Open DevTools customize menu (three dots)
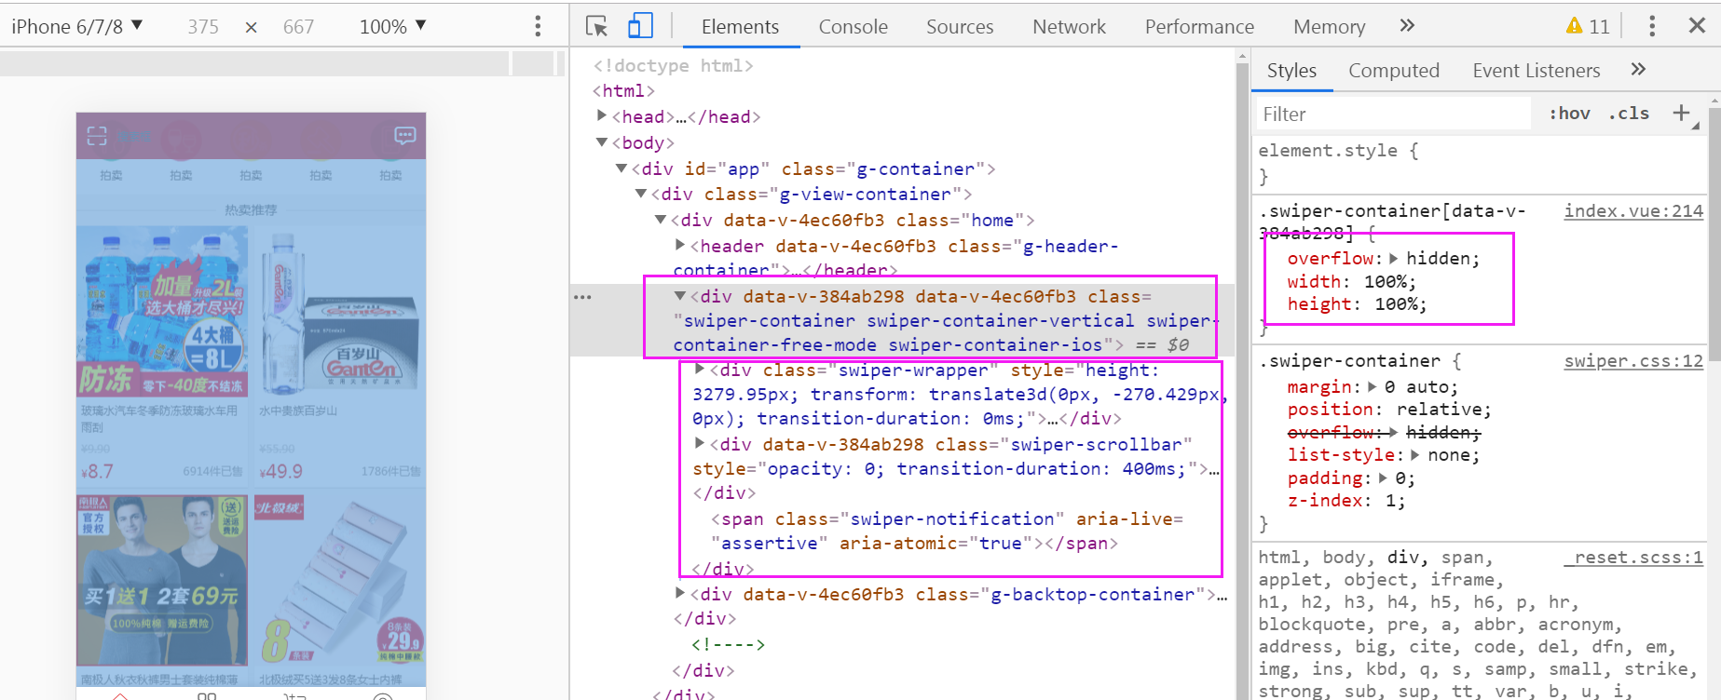Screen dimensions: 1721x700 coord(1652,26)
